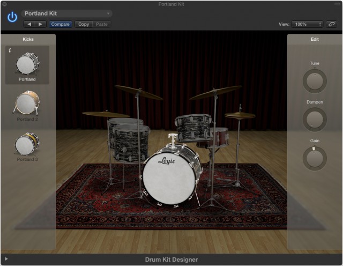The height and width of the screenshot is (266, 343).
Task: Toggle the plug-in power button
Action: [12, 17]
